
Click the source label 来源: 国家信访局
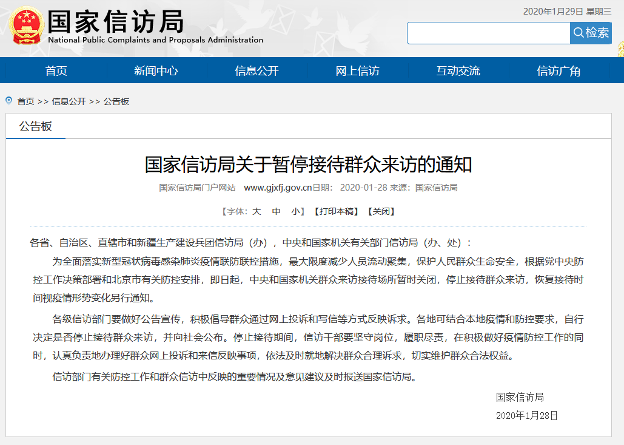pos(423,188)
